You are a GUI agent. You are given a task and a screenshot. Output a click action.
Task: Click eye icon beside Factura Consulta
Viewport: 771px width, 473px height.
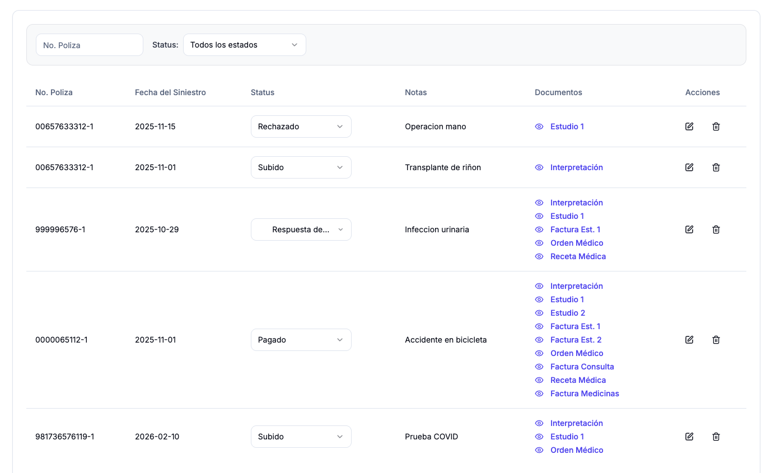539,367
